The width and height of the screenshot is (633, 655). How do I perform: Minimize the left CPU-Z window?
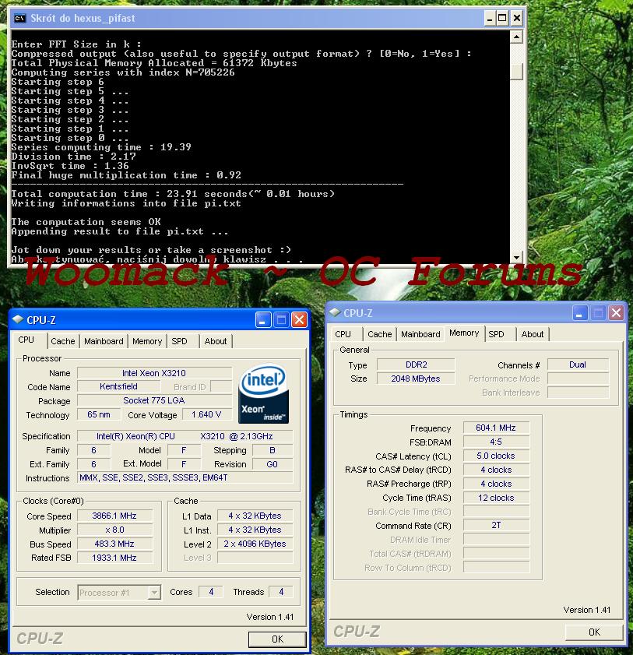[263, 320]
